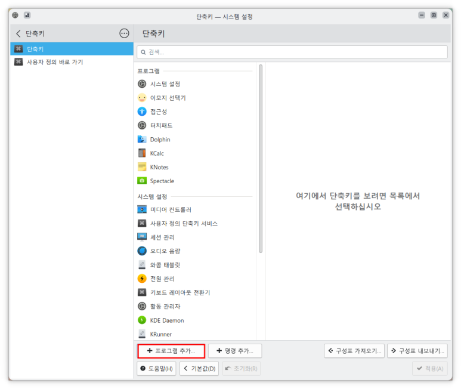Screen dimensions: 461x389
Task: Click the 기본값(D) defaults button
Action: [x=199, y=369]
